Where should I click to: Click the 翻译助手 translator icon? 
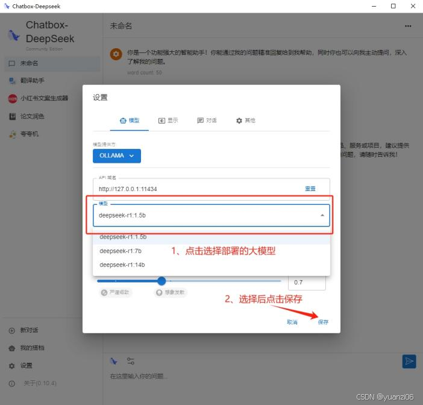pos(12,80)
